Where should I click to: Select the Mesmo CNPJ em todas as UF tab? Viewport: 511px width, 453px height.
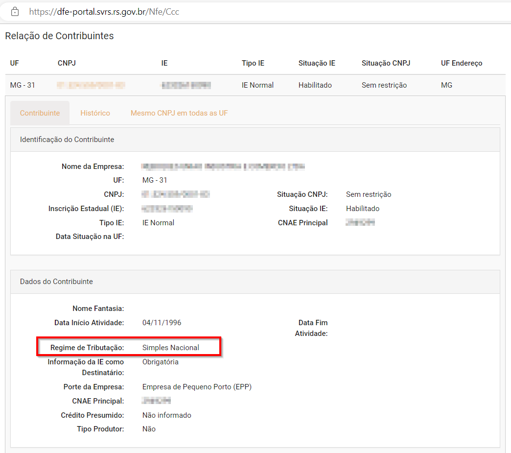tap(179, 113)
